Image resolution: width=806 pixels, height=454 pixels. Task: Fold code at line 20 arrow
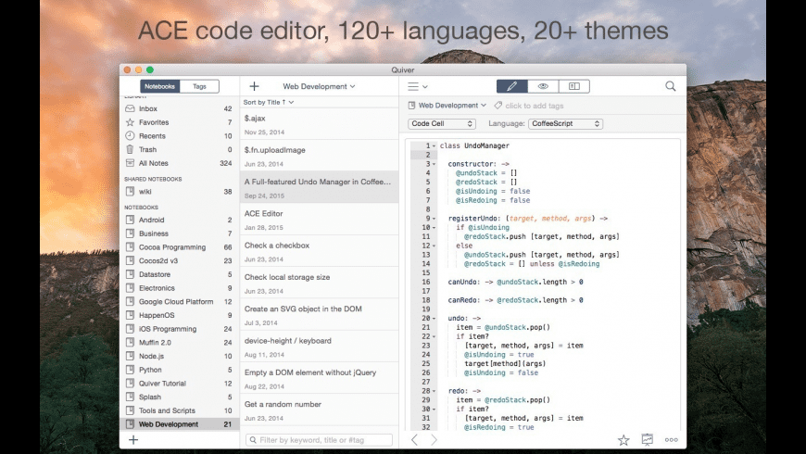click(435, 318)
